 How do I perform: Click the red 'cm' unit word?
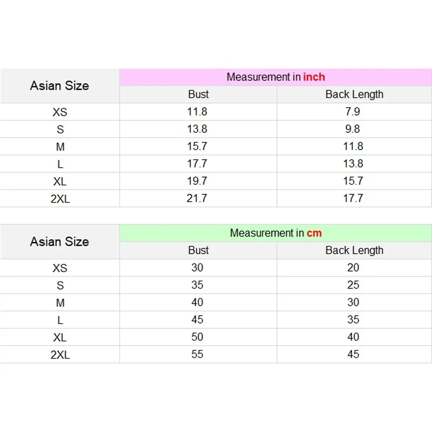click(x=314, y=233)
